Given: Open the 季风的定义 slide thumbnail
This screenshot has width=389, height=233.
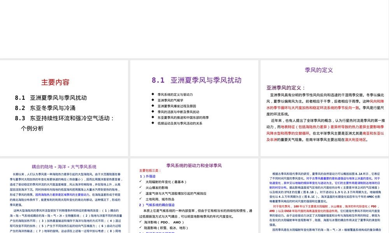Looking at the screenshot, I should click(324, 108).
